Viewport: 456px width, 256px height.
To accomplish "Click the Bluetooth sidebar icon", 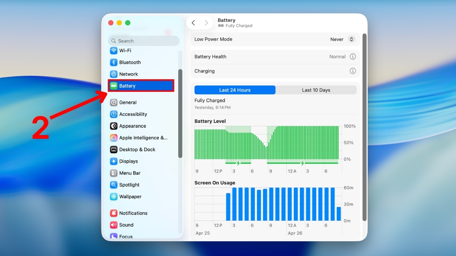I will 114,63.
